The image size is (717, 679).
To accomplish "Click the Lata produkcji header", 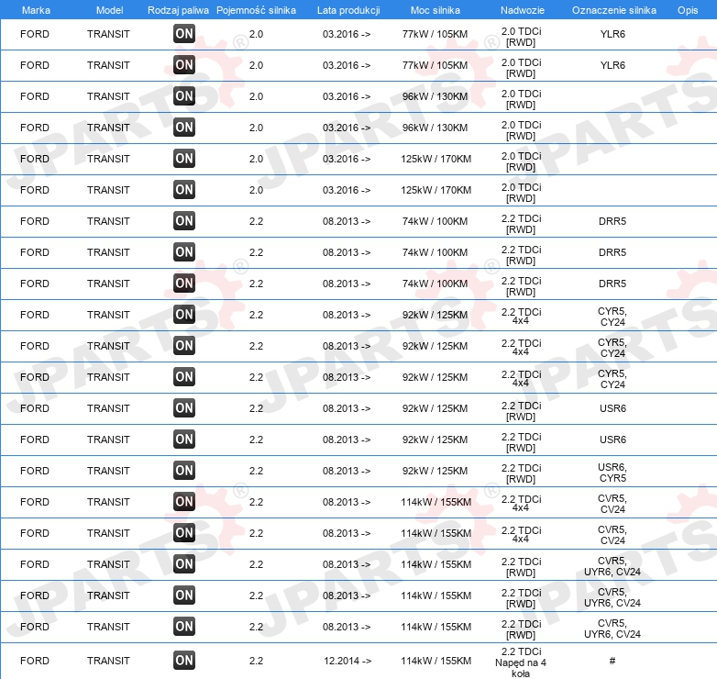I will pos(348,10).
